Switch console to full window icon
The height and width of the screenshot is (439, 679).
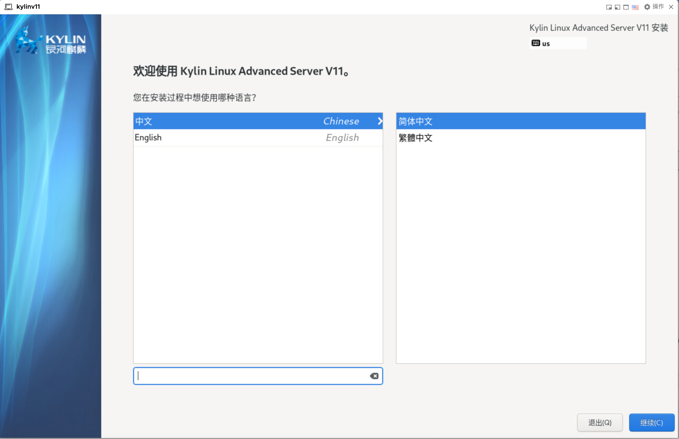pos(626,7)
